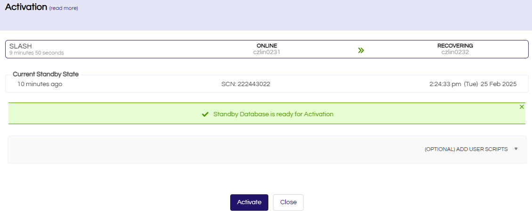Dismiss the green ready-for-activation banner
Image resolution: width=532 pixels, height=215 pixels.
point(522,107)
